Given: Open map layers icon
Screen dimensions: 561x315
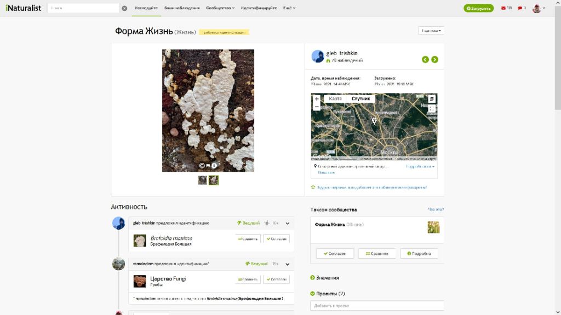Looking at the screenshot, I should coord(432,98).
